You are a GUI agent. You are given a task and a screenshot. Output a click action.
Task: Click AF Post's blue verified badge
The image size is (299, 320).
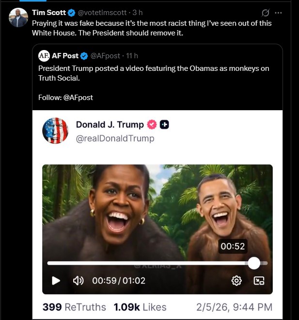84,56
